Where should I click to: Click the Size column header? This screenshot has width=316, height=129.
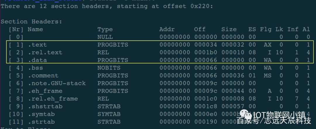229,29
